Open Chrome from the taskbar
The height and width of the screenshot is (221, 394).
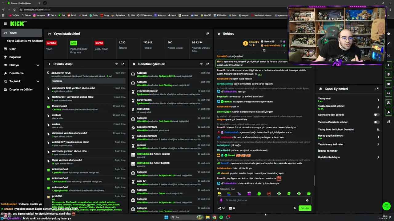coord(214,217)
